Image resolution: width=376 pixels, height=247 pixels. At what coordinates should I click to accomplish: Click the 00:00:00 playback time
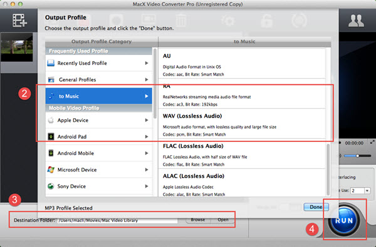354,143
